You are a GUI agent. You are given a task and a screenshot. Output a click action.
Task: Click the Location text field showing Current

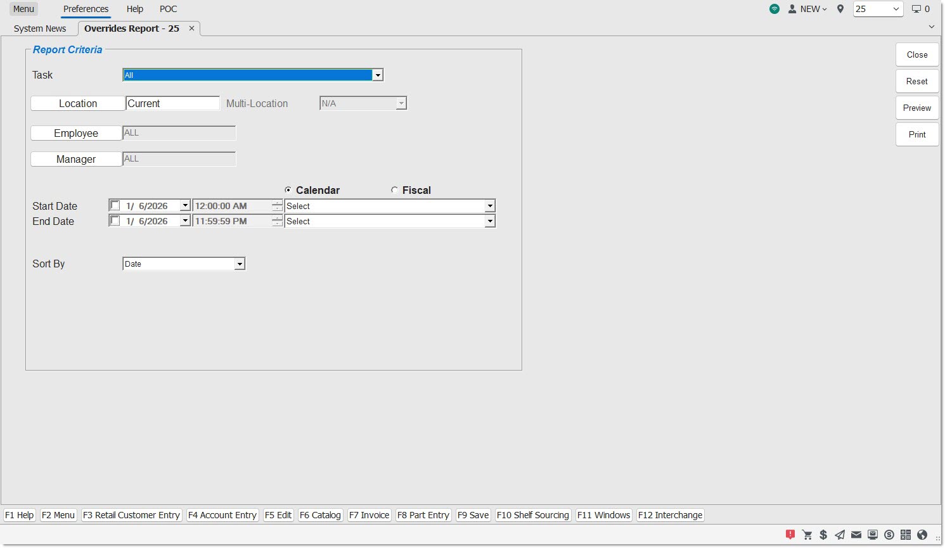172,103
